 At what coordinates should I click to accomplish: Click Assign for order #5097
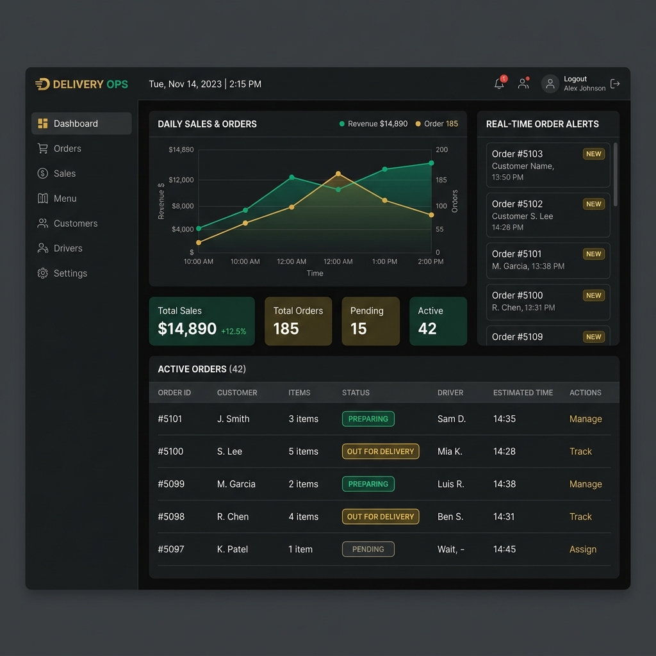[582, 550]
